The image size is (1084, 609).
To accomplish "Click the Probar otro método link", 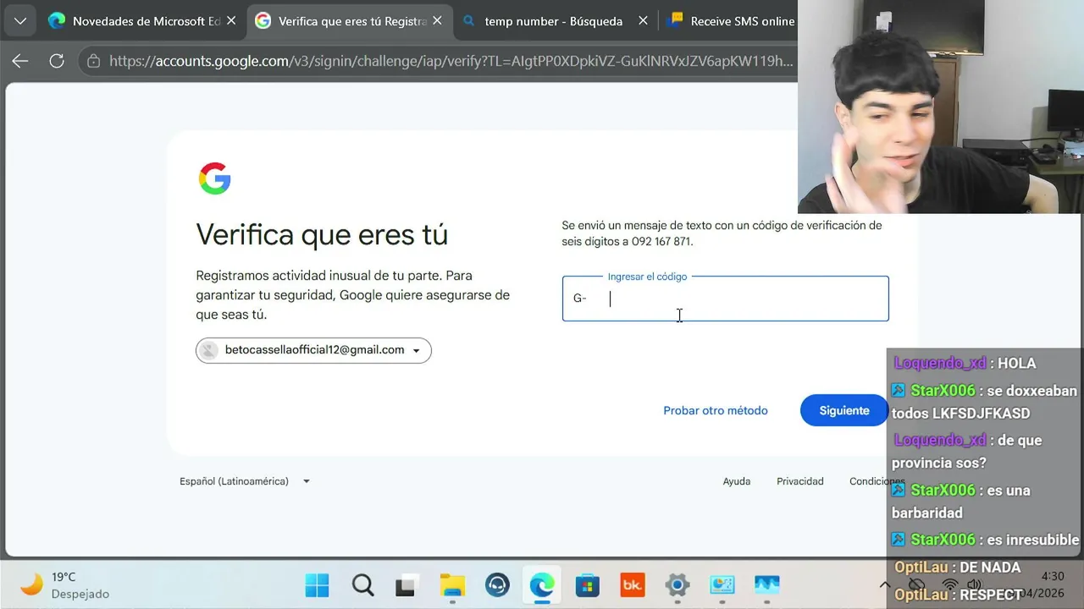I will (x=716, y=410).
